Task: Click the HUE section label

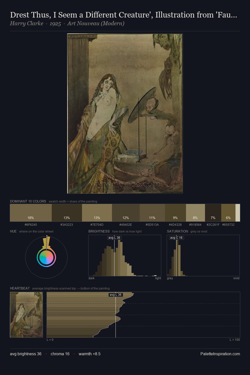Action: point(13,231)
